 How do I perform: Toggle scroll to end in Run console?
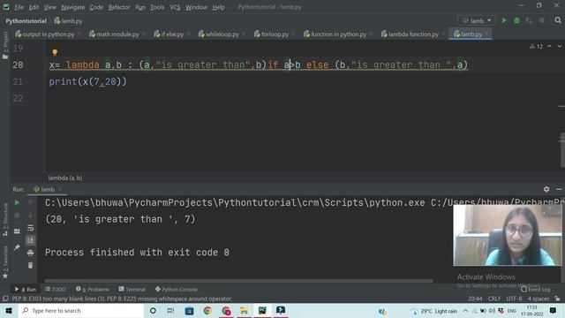click(x=31, y=240)
